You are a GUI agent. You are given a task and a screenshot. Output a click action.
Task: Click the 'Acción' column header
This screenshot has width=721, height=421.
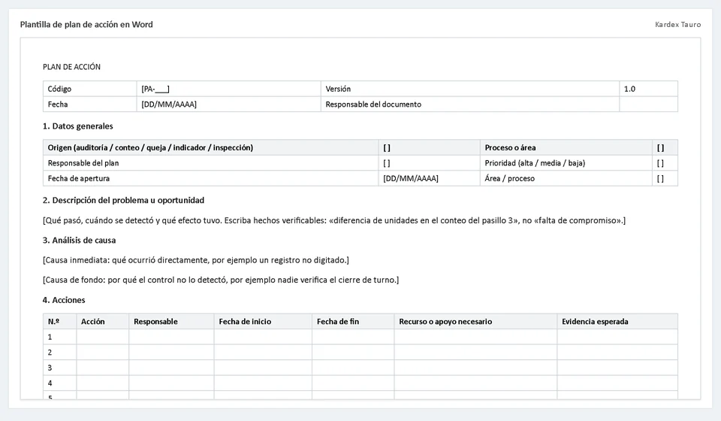[103, 322]
